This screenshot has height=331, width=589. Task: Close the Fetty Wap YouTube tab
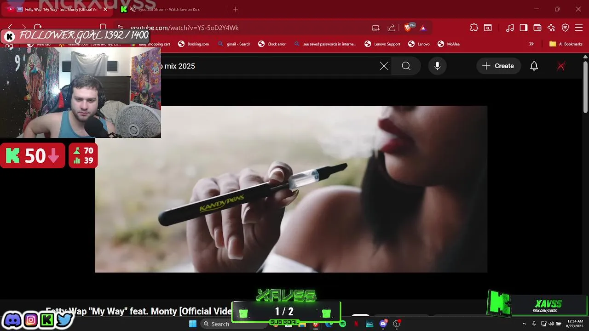(x=105, y=9)
